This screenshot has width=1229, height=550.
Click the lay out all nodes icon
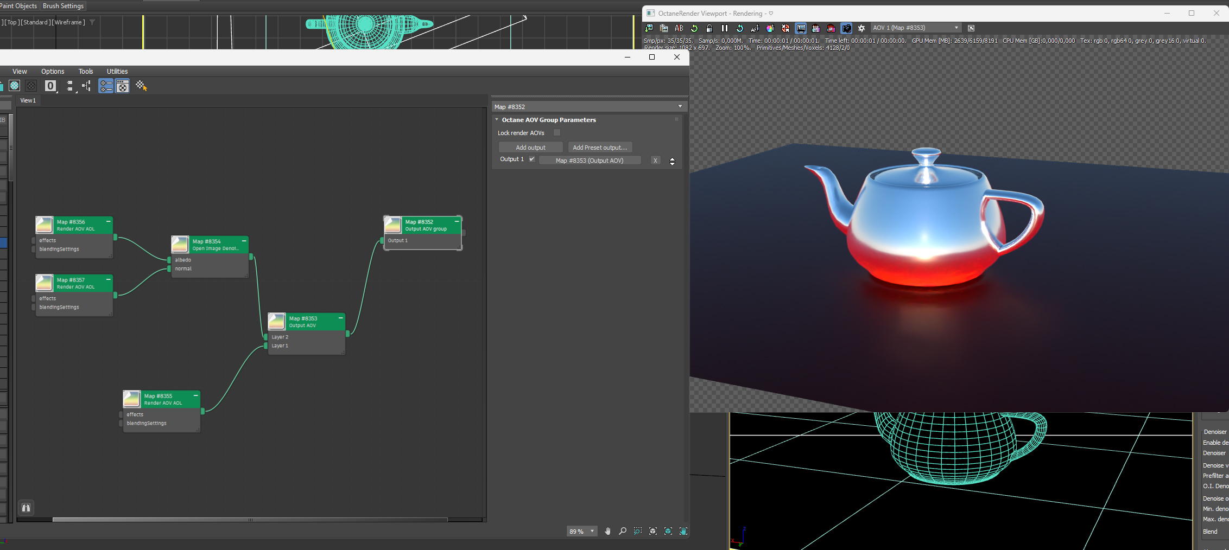pos(70,86)
